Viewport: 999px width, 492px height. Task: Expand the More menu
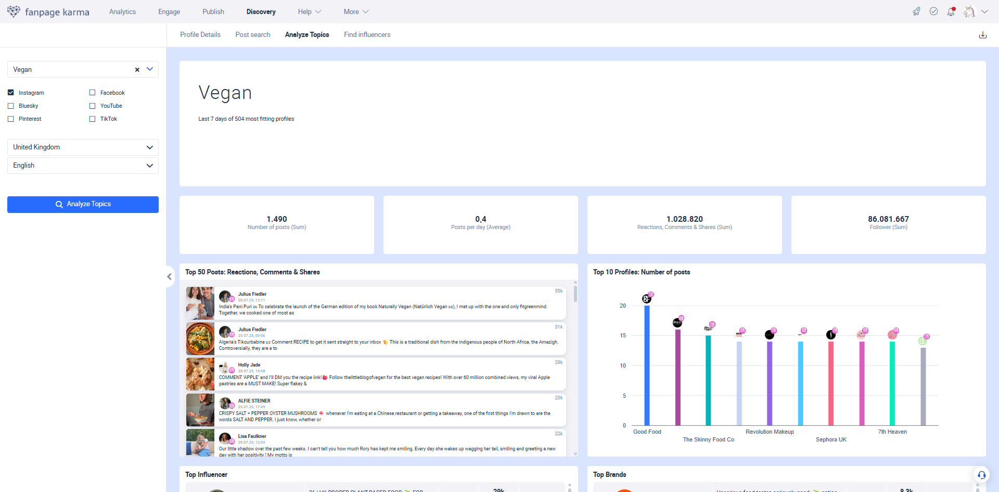[x=356, y=11]
